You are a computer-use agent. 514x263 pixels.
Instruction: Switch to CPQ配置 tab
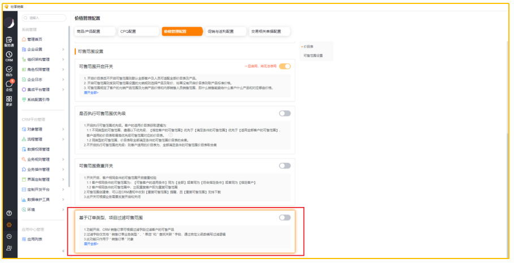pos(139,32)
